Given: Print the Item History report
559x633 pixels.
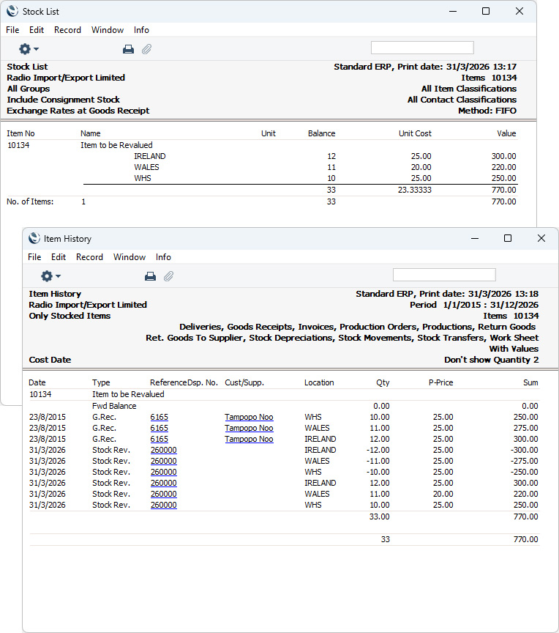Looking at the screenshot, I should pyautogui.click(x=150, y=276).
